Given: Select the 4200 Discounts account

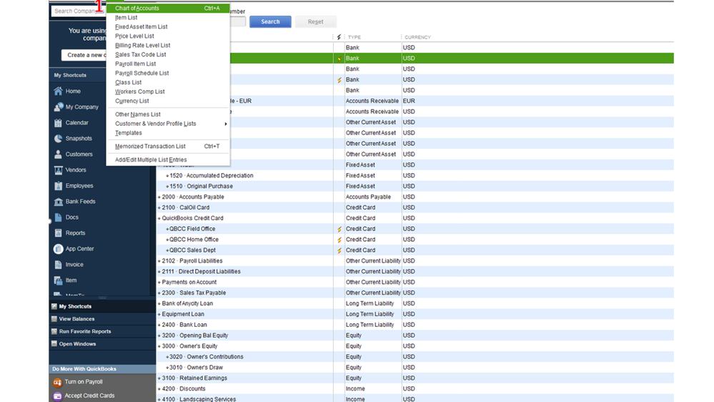Looking at the screenshot, I should point(415,389).
